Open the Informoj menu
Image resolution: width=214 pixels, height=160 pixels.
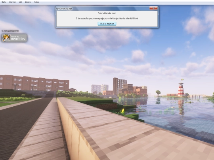pos(12,2)
